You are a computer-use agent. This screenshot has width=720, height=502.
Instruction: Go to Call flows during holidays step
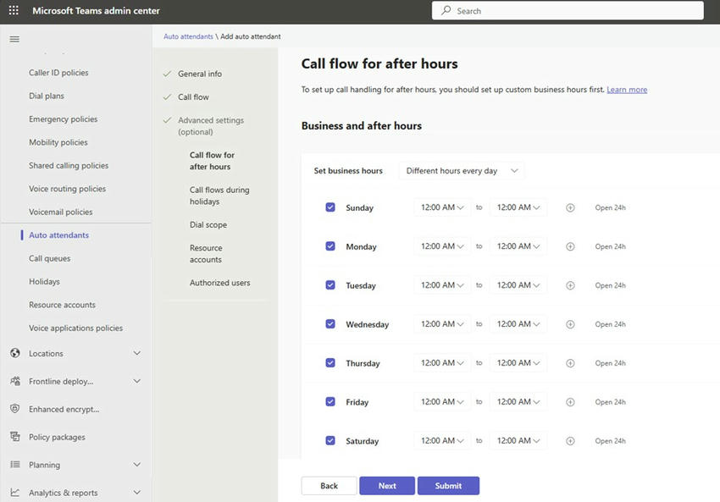pos(219,196)
